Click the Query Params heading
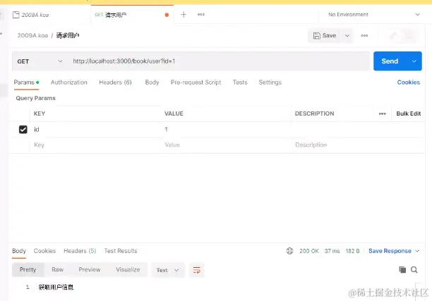The width and height of the screenshot is (432, 301). (x=35, y=98)
